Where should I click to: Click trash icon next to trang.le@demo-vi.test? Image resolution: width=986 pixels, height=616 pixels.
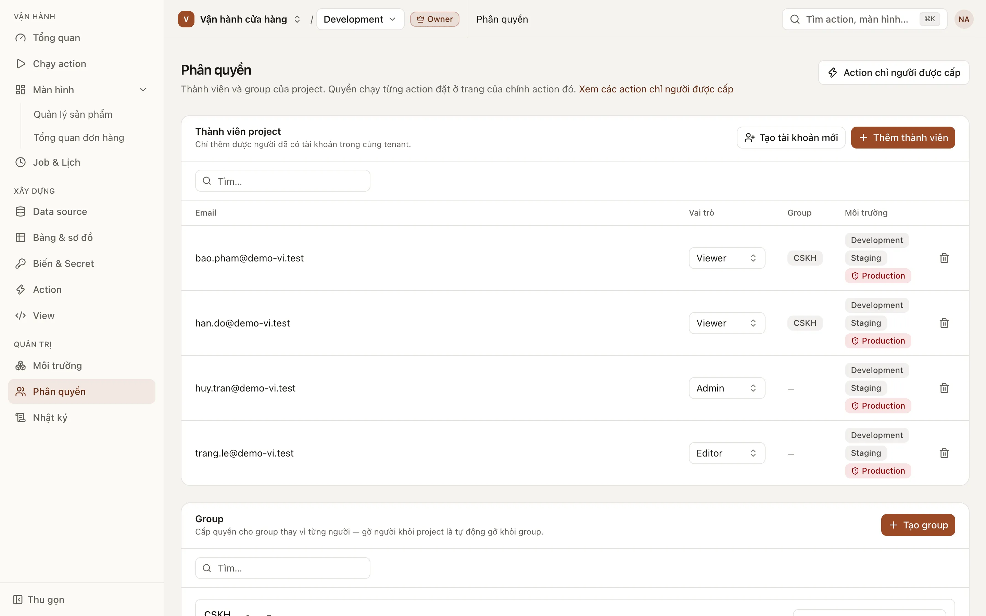point(944,453)
